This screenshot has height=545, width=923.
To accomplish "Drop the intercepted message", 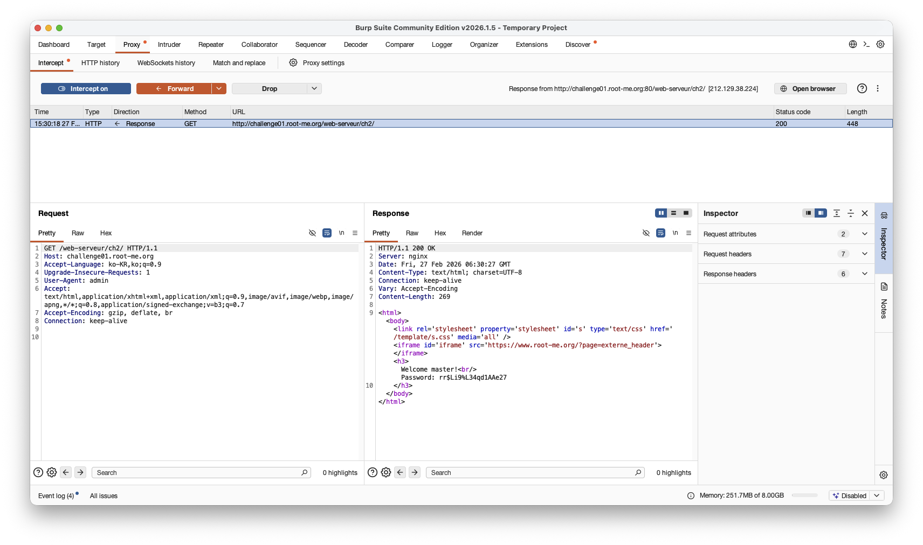I will coord(270,88).
